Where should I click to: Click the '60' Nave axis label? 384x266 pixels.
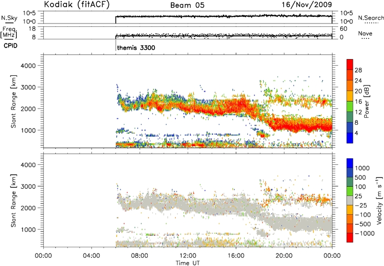click(343, 29)
